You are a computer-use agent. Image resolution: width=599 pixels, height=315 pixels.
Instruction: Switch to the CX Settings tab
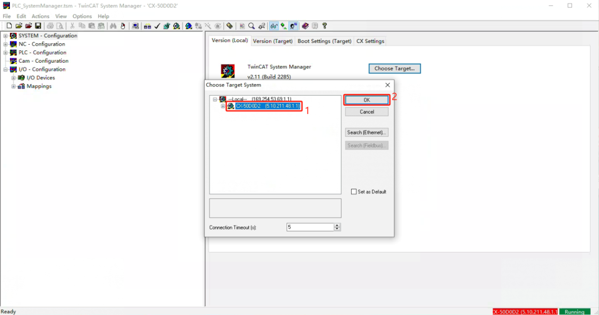pos(370,41)
